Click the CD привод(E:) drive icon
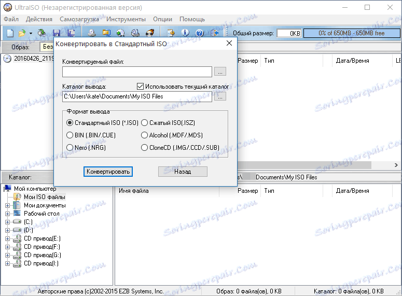 point(17,238)
